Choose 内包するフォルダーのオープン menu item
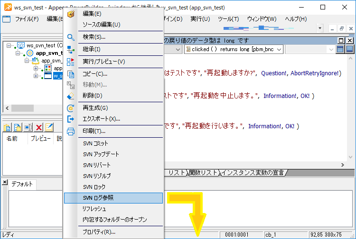The height and width of the screenshot is (239, 356). coord(113,220)
